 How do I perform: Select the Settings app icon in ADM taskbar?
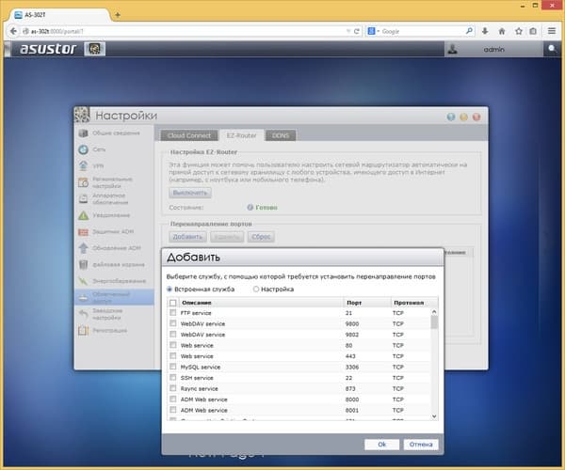[94, 49]
